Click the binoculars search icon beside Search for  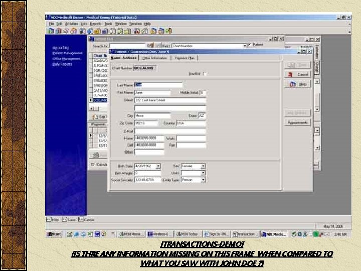point(150,46)
